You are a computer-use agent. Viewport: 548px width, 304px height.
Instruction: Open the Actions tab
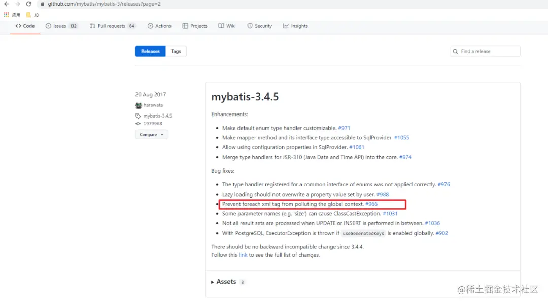point(159,26)
